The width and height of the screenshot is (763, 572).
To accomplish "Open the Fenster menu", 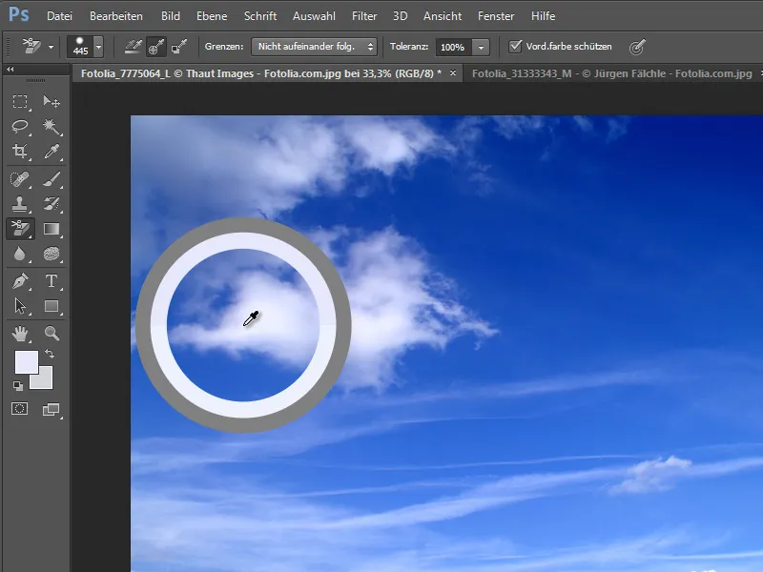I will (x=496, y=16).
